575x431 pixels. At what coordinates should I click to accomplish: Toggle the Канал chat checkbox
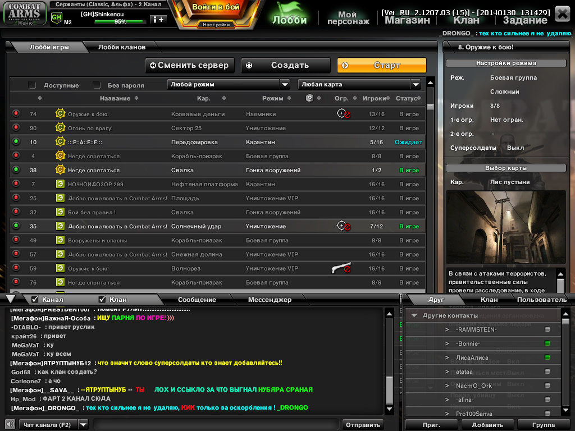click(x=35, y=300)
